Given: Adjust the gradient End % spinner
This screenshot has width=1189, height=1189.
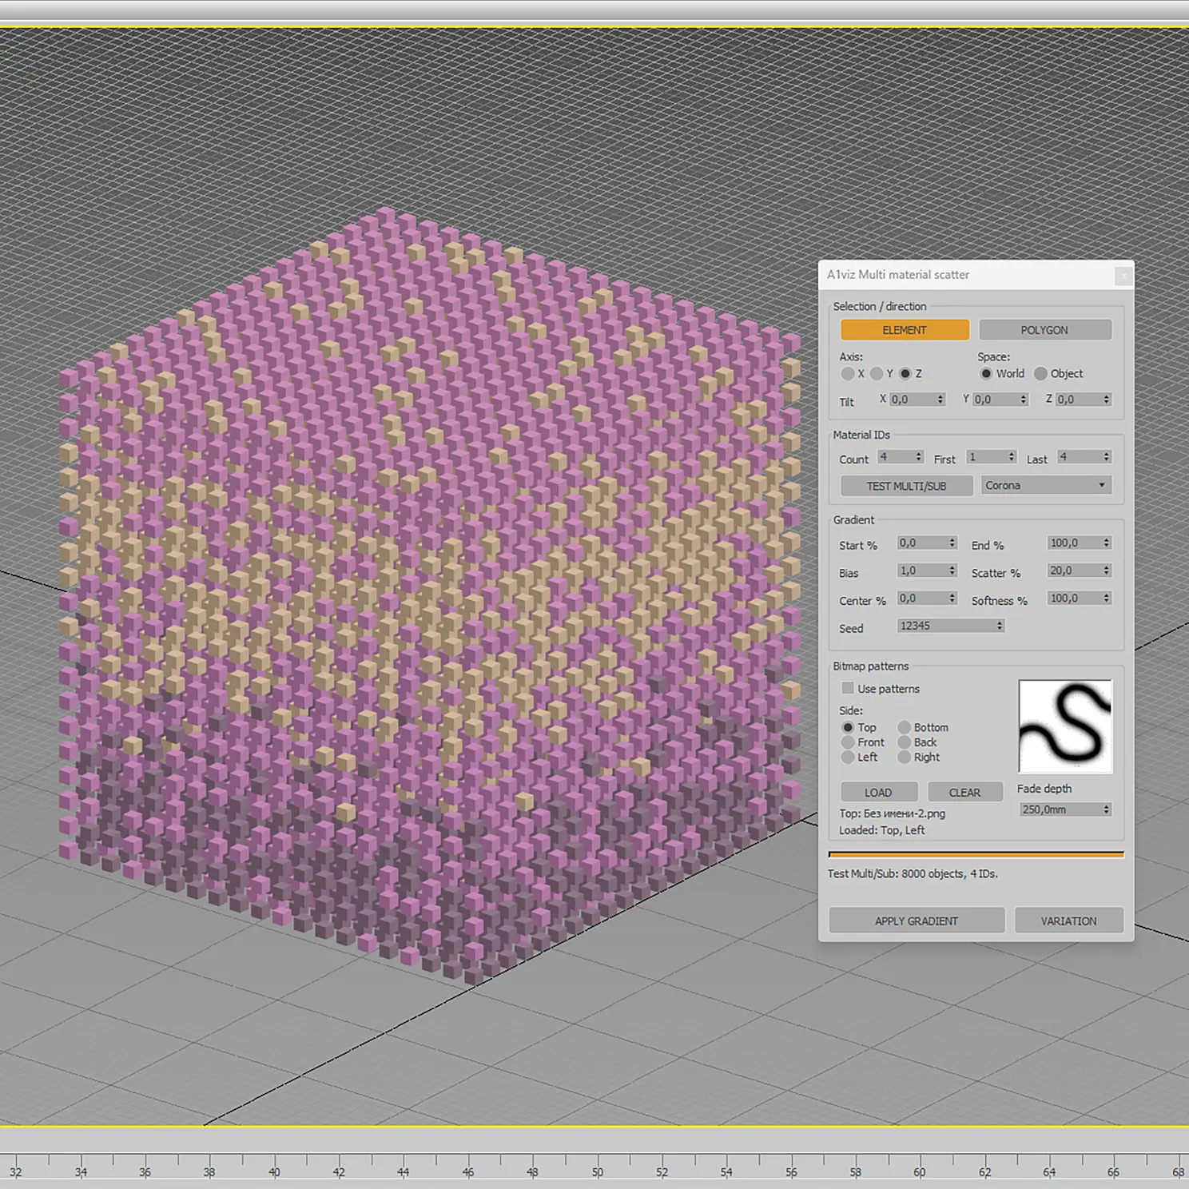Looking at the screenshot, I should pyautogui.click(x=1107, y=543).
